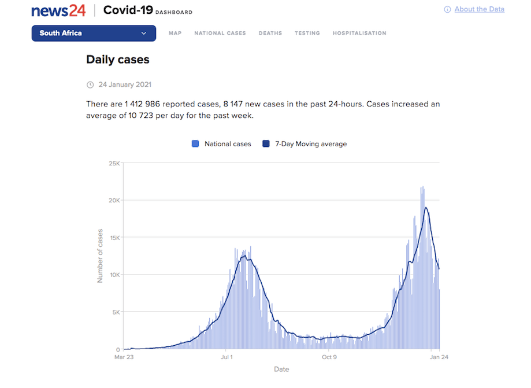The height and width of the screenshot is (388, 531).
Task: Click the Oct 9 date label on the axis
Action: (328, 357)
